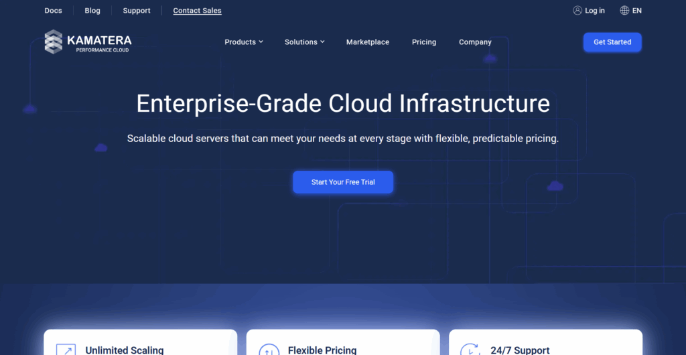
Task: Follow the Contact Sales link
Action: pyautogui.click(x=198, y=11)
